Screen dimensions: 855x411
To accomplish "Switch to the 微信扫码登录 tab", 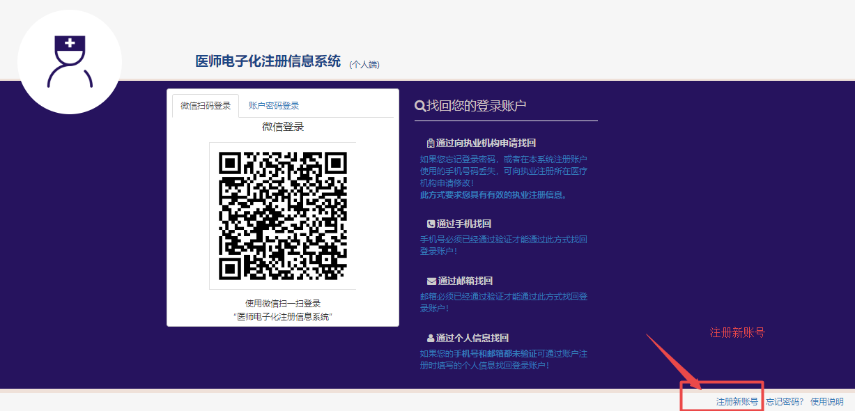I will pyautogui.click(x=206, y=106).
